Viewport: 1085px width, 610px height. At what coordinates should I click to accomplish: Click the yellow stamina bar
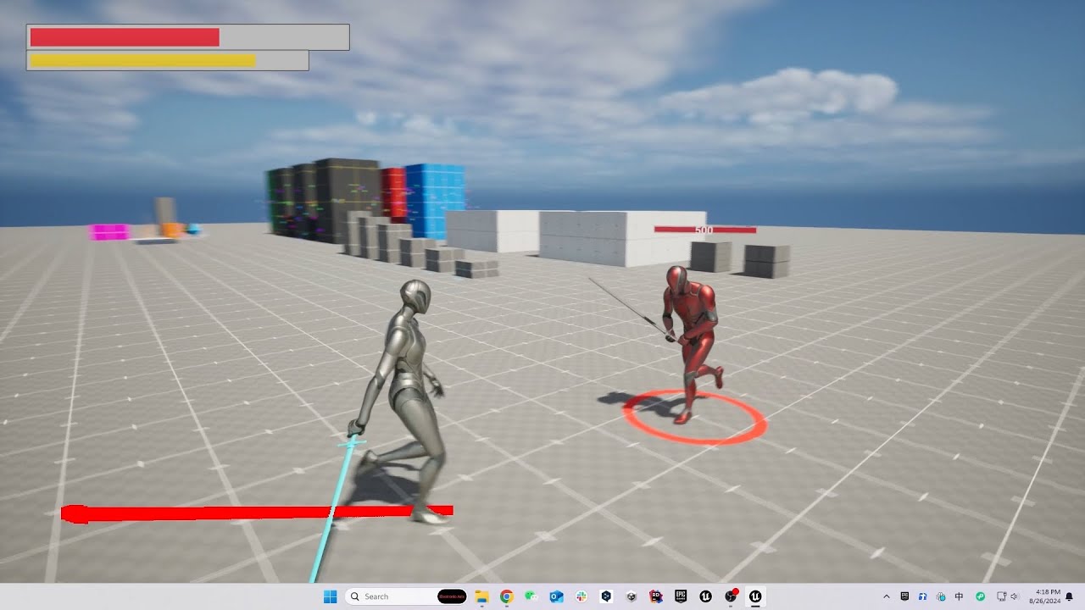pyautogui.click(x=168, y=61)
